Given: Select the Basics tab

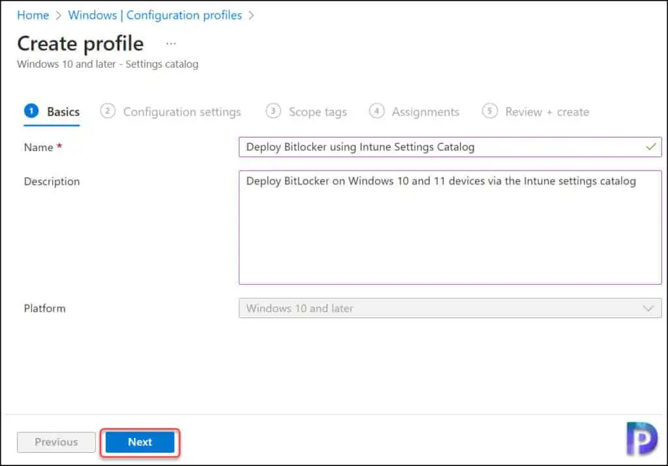Looking at the screenshot, I should click(x=52, y=111).
